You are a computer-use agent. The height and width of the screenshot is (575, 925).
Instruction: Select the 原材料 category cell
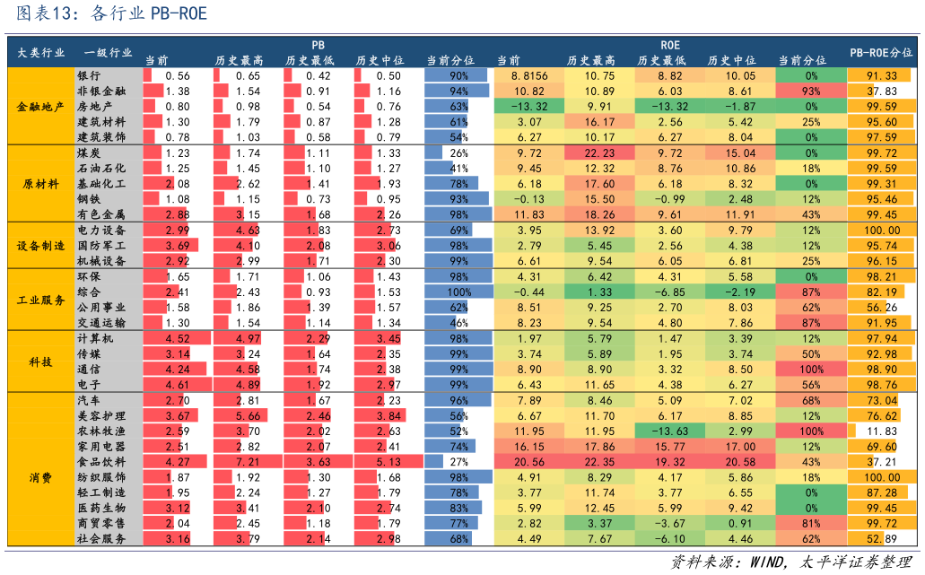[x=40, y=183]
